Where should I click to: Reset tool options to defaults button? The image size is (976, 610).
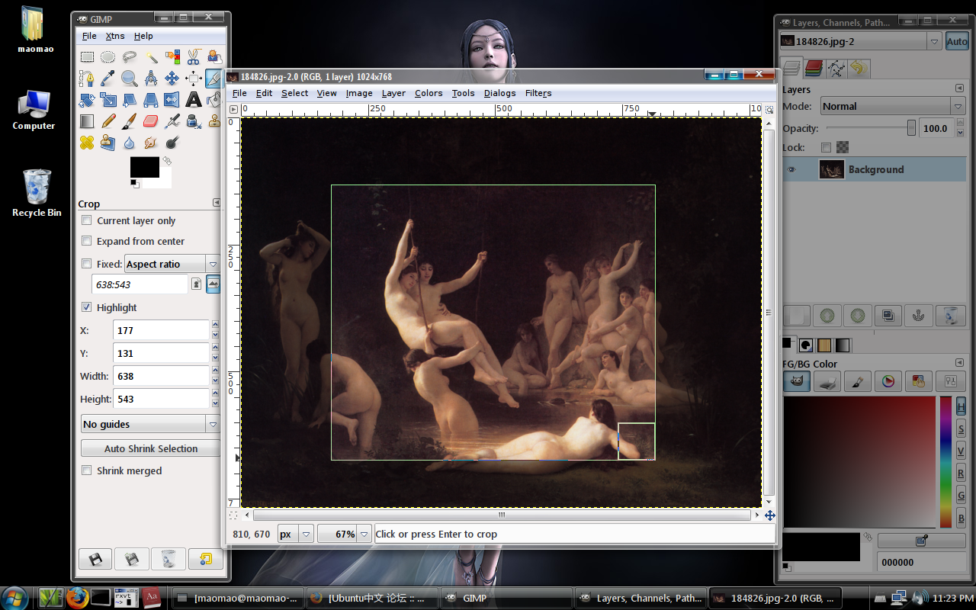205,559
